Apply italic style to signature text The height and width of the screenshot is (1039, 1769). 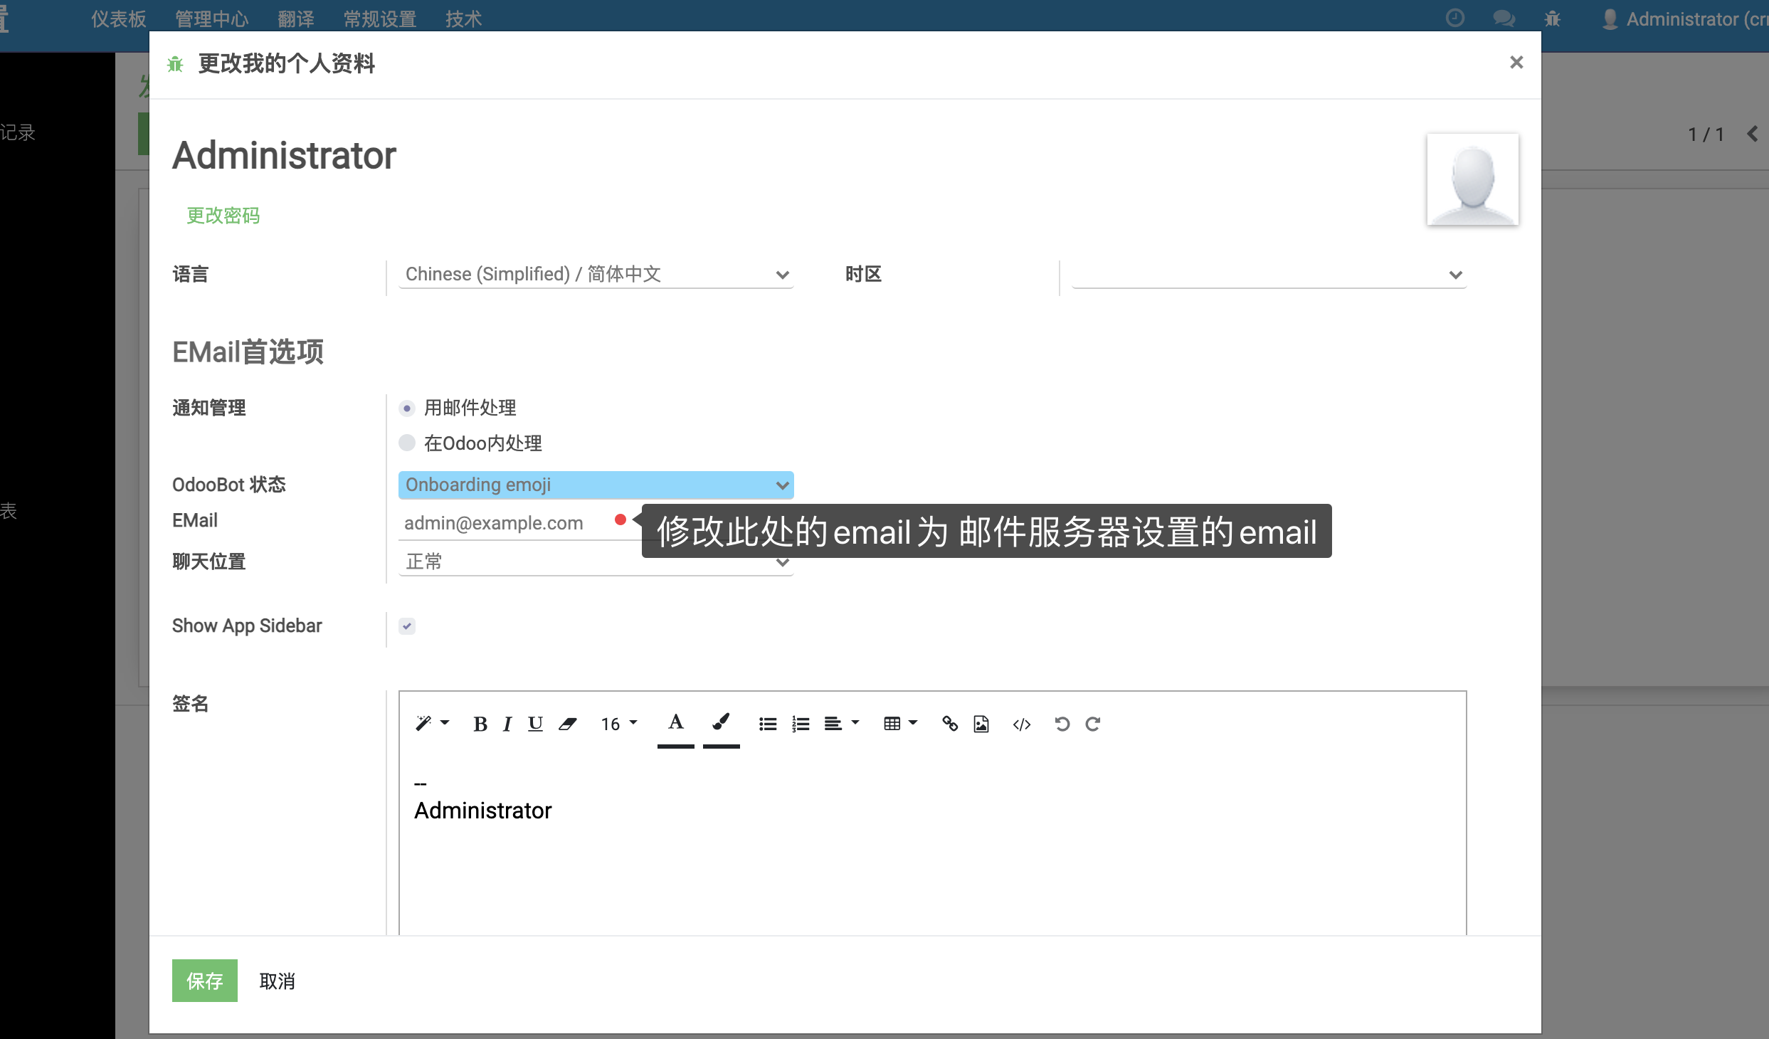click(x=507, y=724)
